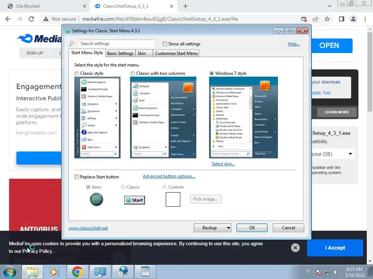Image resolution: width=373 pixels, height=279 pixels.
Task: Click the Classic style preview thumbnail
Action: point(97,117)
